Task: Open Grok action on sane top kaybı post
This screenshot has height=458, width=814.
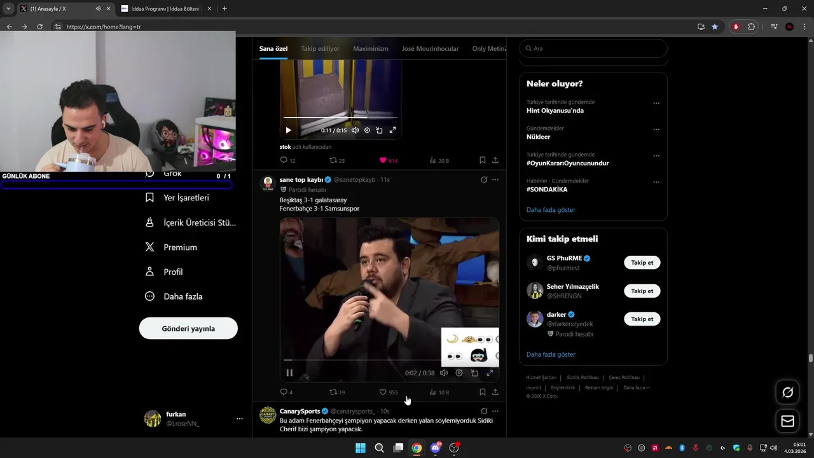Action: (x=484, y=179)
